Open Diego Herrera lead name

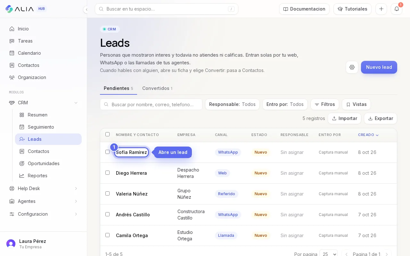coord(131,173)
